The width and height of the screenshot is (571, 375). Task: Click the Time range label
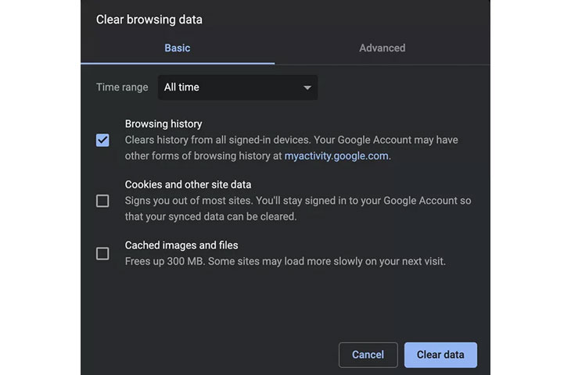122,87
